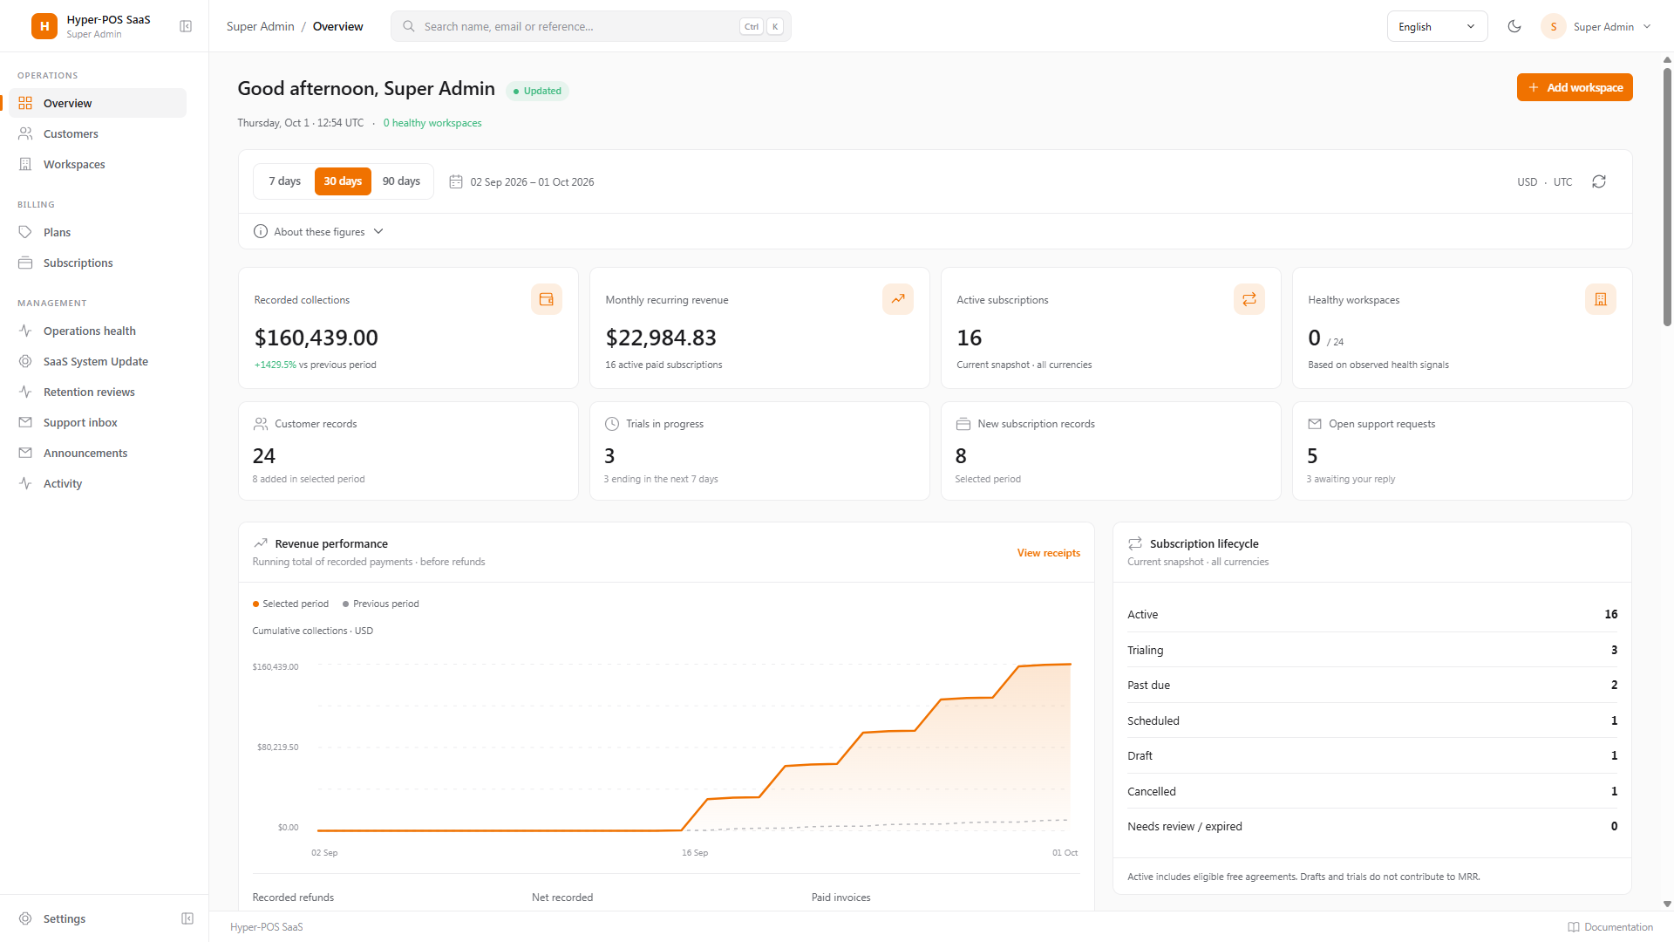
Task: Click the Super Admin breadcrumb link
Action: pyautogui.click(x=260, y=26)
